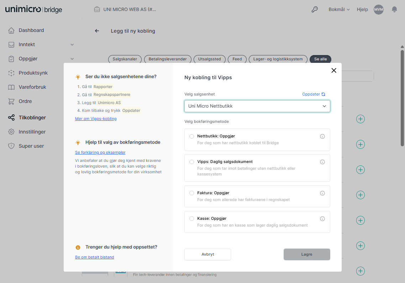Screen dimensions: 405x283
Task: Select the Salgskanaler filter tab
Action: 125,59
